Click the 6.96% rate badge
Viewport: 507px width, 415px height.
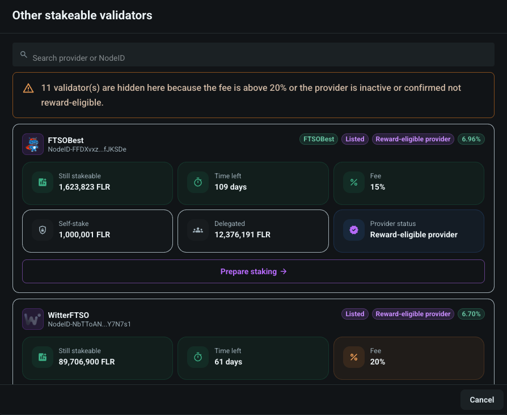pyautogui.click(x=471, y=139)
